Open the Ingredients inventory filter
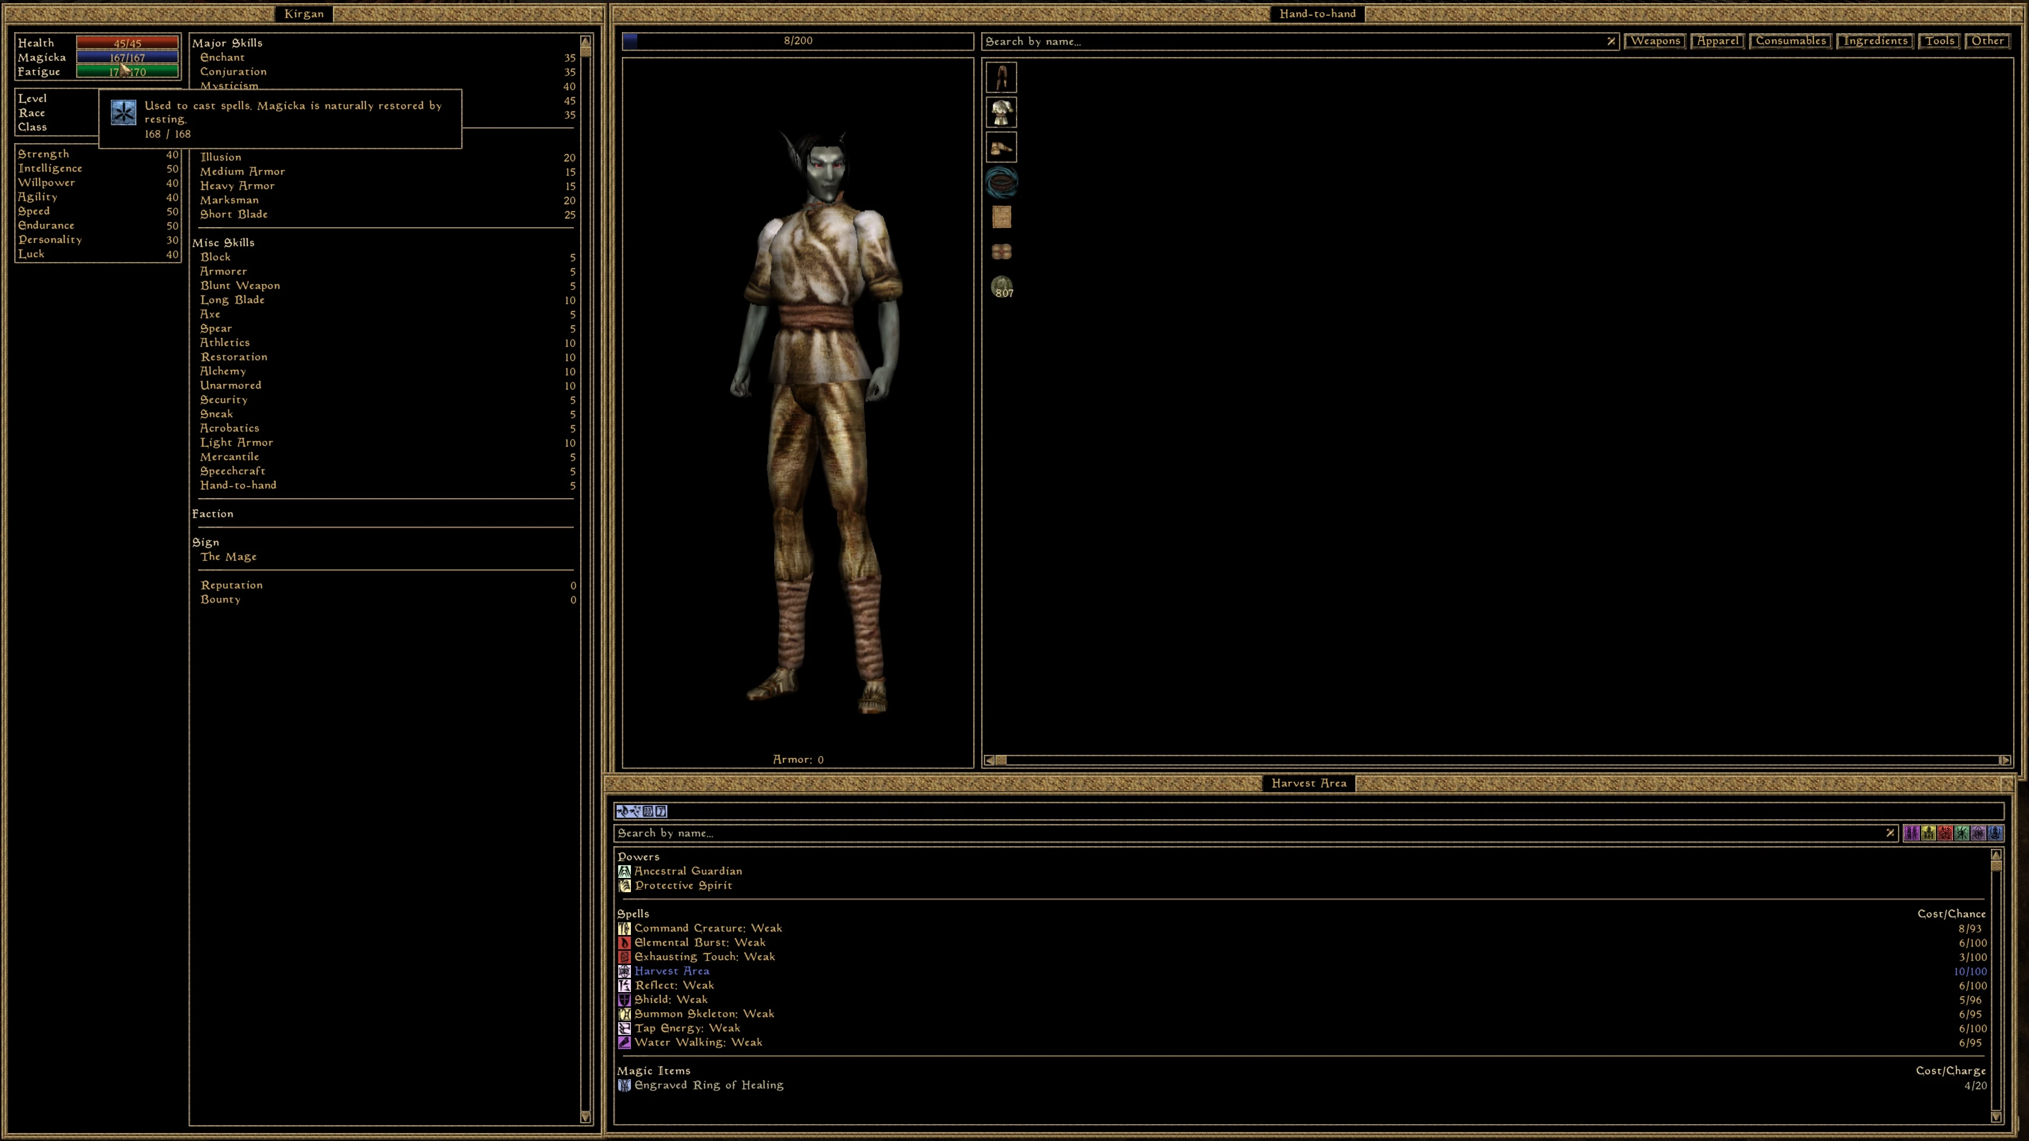Screen dimensions: 2029x1141 (1875, 41)
